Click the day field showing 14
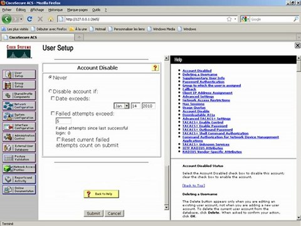This screenshot has width=301, height=226. click(x=135, y=106)
